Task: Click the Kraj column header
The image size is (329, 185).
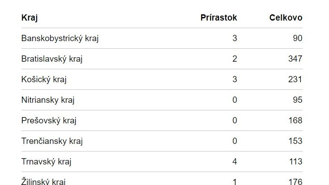Action: 29,18
